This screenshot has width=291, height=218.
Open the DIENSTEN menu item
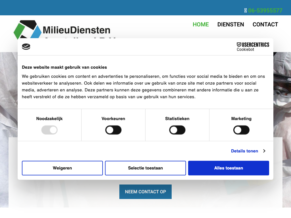(230, 24)
